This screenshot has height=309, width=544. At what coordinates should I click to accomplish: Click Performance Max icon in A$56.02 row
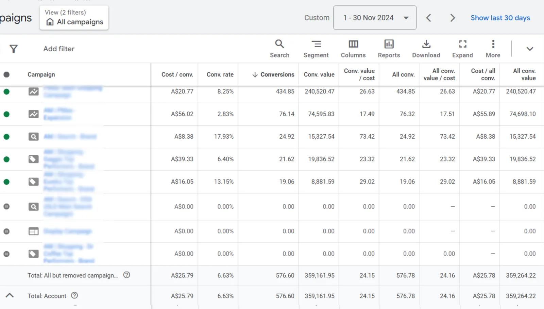(33, 114)
